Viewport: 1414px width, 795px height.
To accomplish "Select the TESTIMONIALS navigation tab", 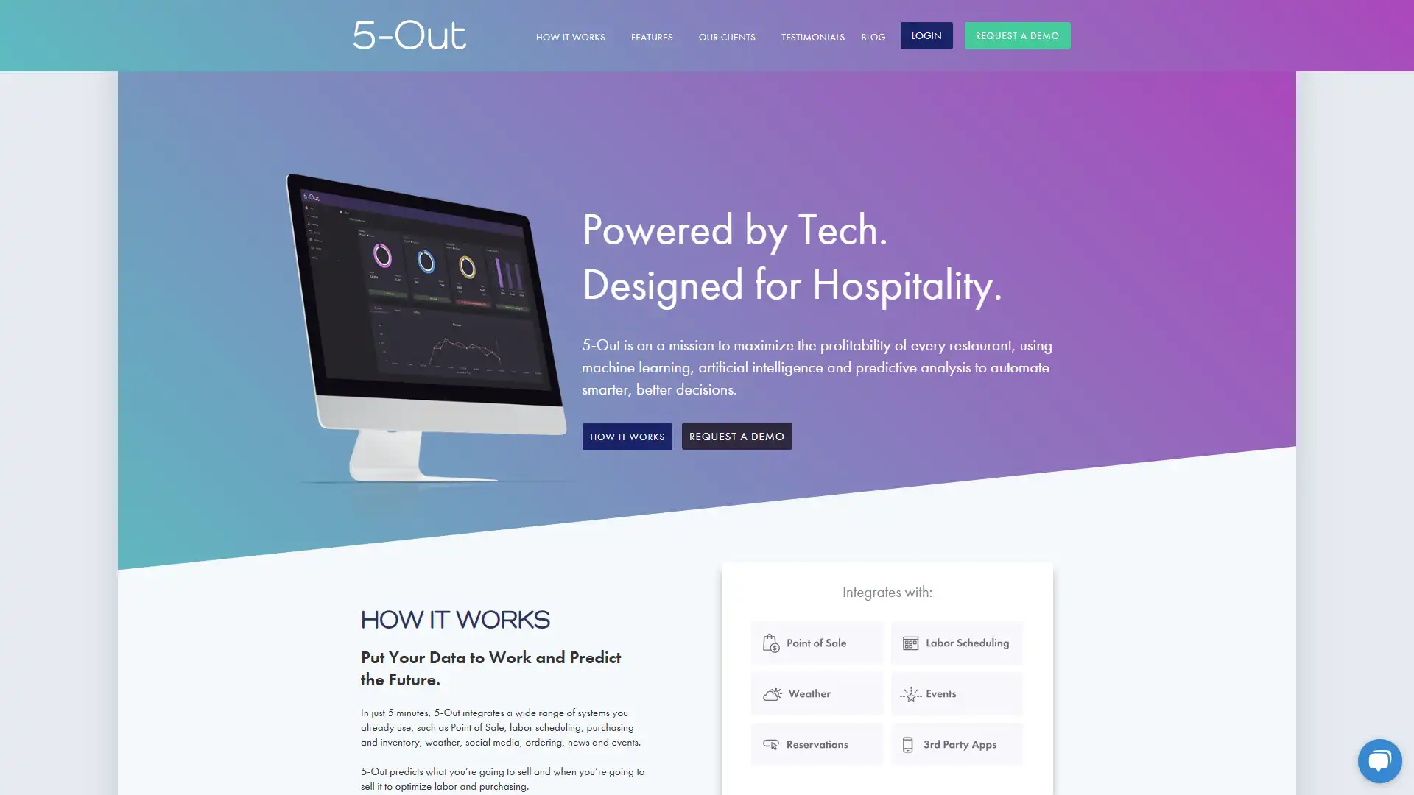I will 812,36.
